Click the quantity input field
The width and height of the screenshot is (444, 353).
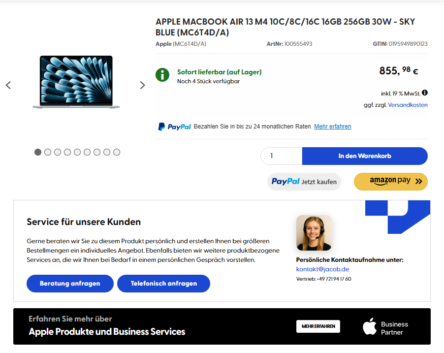(x=282, y=156)
